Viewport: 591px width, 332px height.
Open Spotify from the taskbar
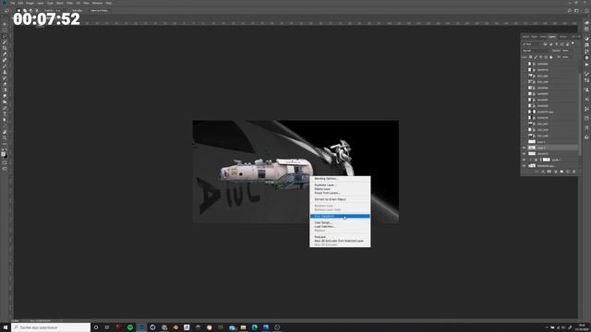[x=130, y=327]
